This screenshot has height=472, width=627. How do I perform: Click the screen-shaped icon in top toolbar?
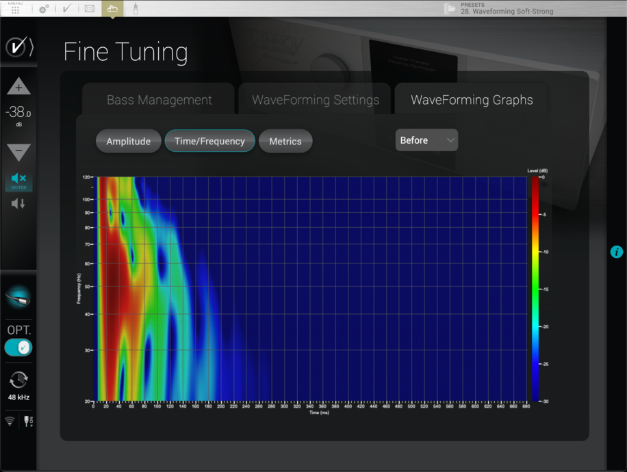[90, 9]
